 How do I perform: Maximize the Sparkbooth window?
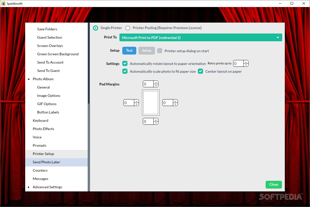292,3
